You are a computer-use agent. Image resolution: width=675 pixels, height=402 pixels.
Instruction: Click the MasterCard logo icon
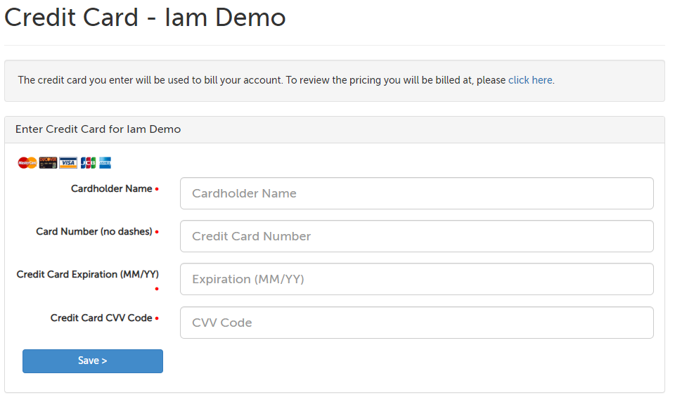pyautogui.click(x=27, y=163)
